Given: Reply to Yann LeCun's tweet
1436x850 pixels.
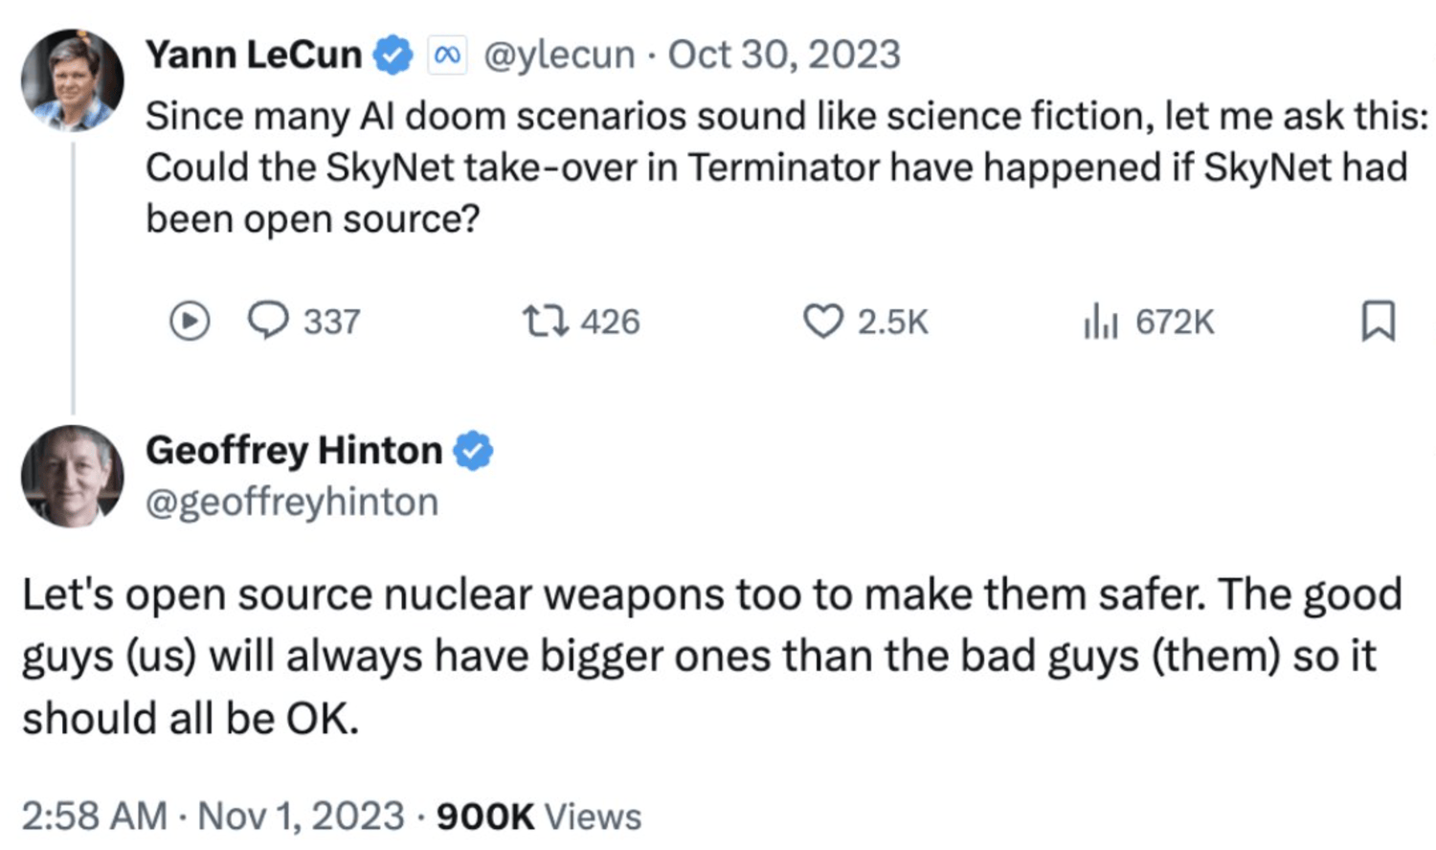Looking at the screenshot, I should coord(273,322).
